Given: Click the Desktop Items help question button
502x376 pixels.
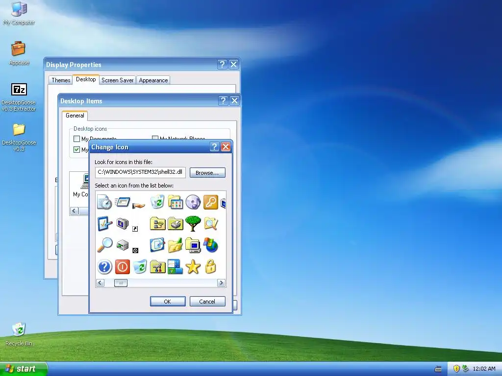Looking at the screenshot, I should pos(223,101).
